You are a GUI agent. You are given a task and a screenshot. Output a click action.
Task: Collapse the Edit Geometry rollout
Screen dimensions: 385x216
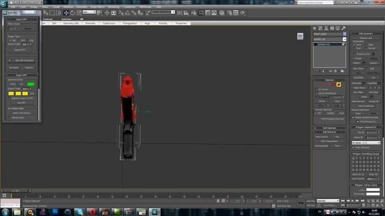click(366, 34)
